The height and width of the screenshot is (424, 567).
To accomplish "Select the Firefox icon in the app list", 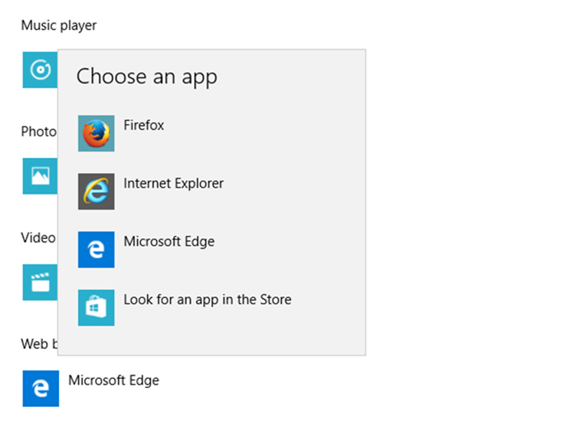I will point(96,133).
